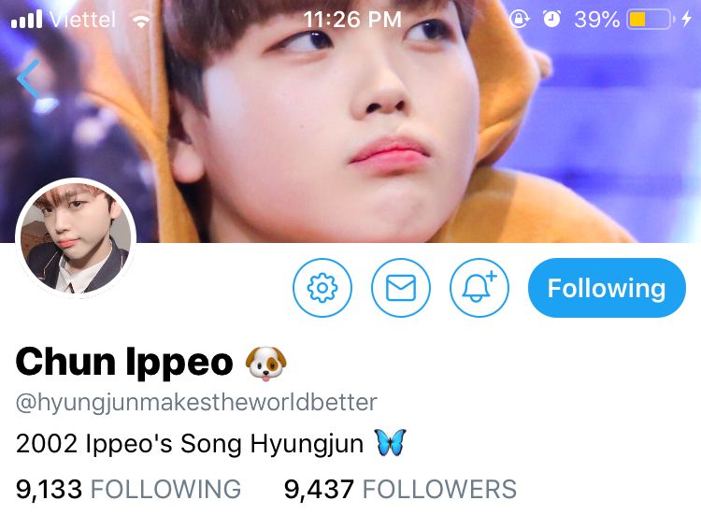
Task: Tap the dog face emoji
Action: (x=266, y=364)
